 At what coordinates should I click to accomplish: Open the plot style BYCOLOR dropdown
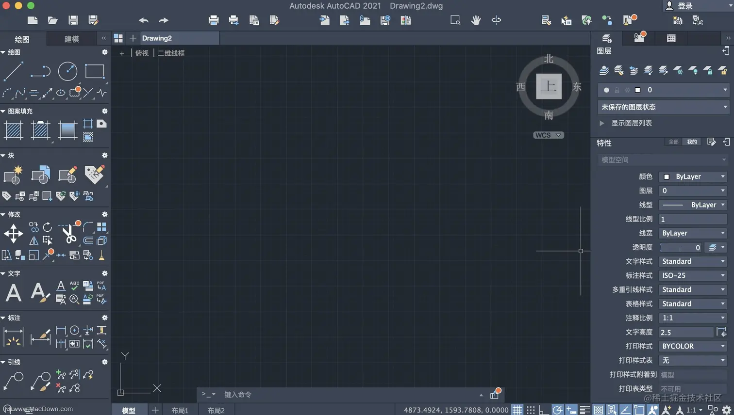pos(693,346)
